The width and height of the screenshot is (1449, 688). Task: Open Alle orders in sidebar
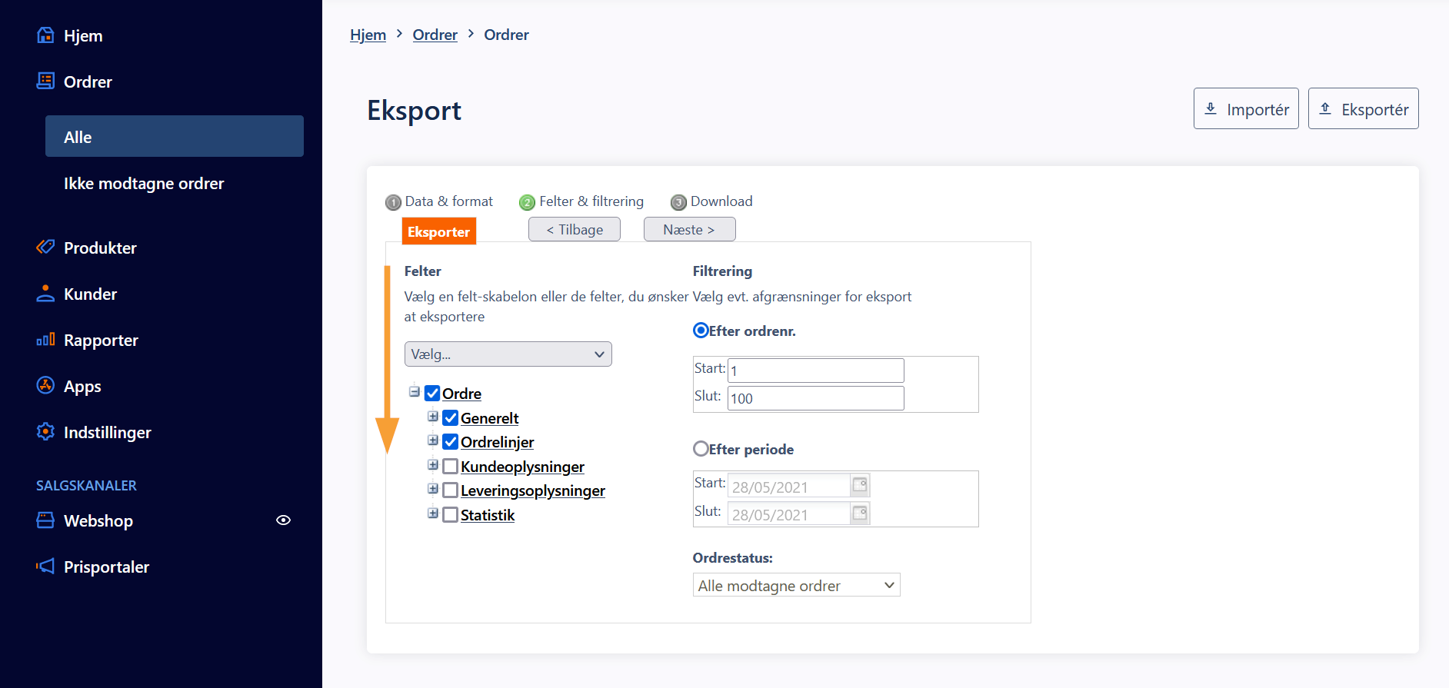pyautogui.click(x=175, y=136)
